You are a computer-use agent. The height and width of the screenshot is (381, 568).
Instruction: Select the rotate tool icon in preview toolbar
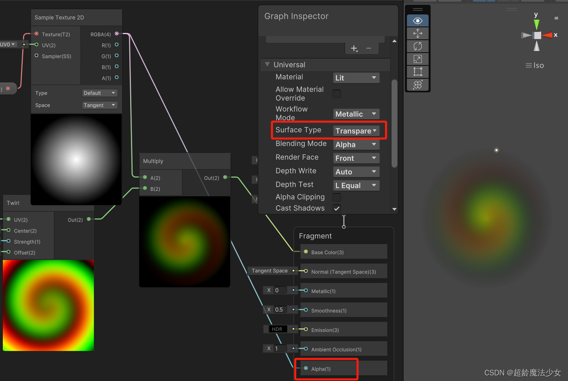pyautogui.click(x=417, y=46)
